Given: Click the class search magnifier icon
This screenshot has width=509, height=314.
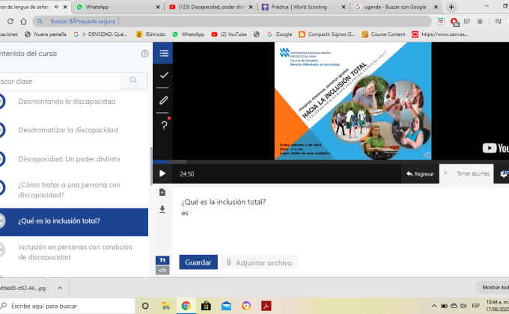Looking at the screenshot, I should 133,81.
